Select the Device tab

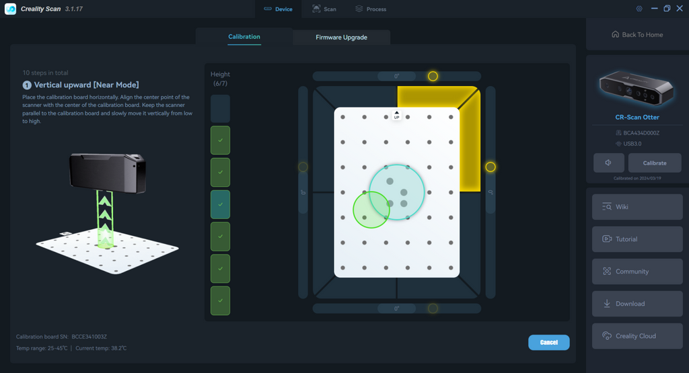point(277,9)
